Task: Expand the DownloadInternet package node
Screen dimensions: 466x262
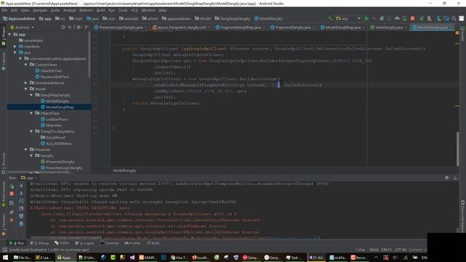Action: coord(26,83)
